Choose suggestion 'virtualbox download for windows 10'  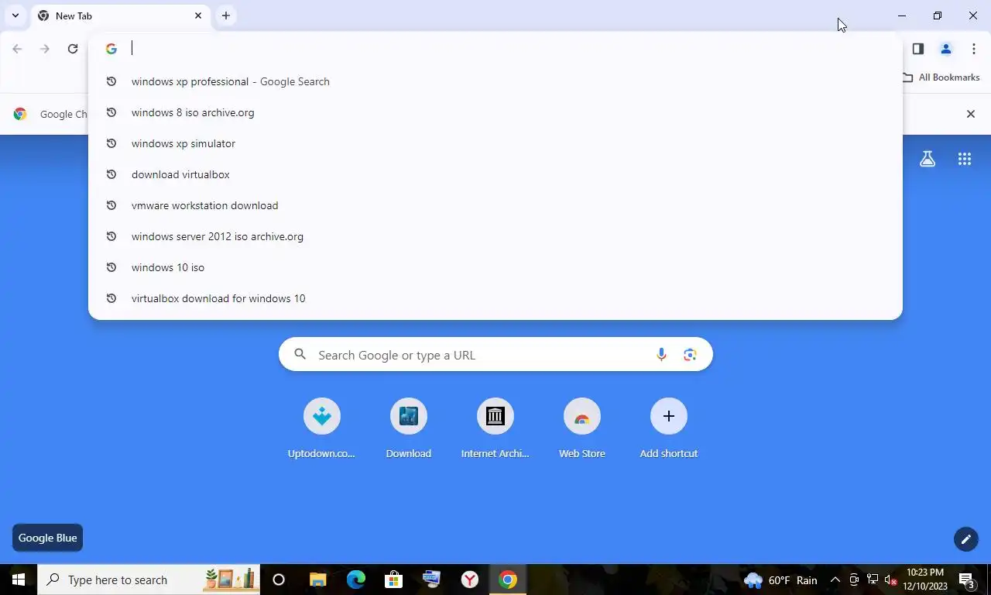495,298
